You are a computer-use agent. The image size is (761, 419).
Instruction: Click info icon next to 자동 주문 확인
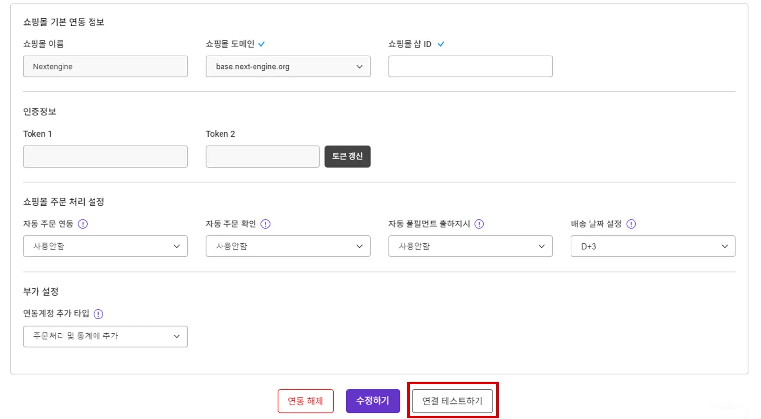(x=265, y=224)
